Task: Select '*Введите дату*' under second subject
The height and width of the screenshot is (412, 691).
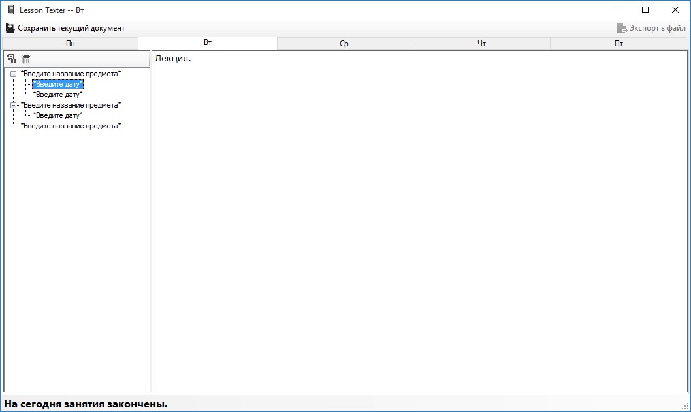Action: [57, 115]
